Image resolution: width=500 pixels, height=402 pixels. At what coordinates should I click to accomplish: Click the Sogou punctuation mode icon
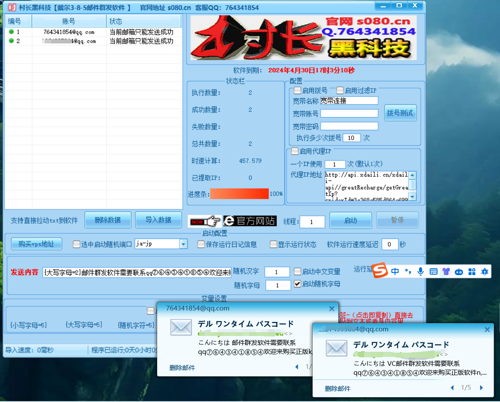(408, 272)
